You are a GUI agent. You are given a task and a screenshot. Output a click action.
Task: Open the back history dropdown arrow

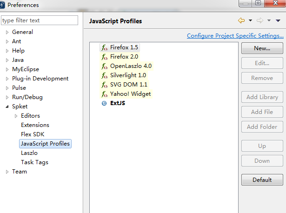[250, 20]
